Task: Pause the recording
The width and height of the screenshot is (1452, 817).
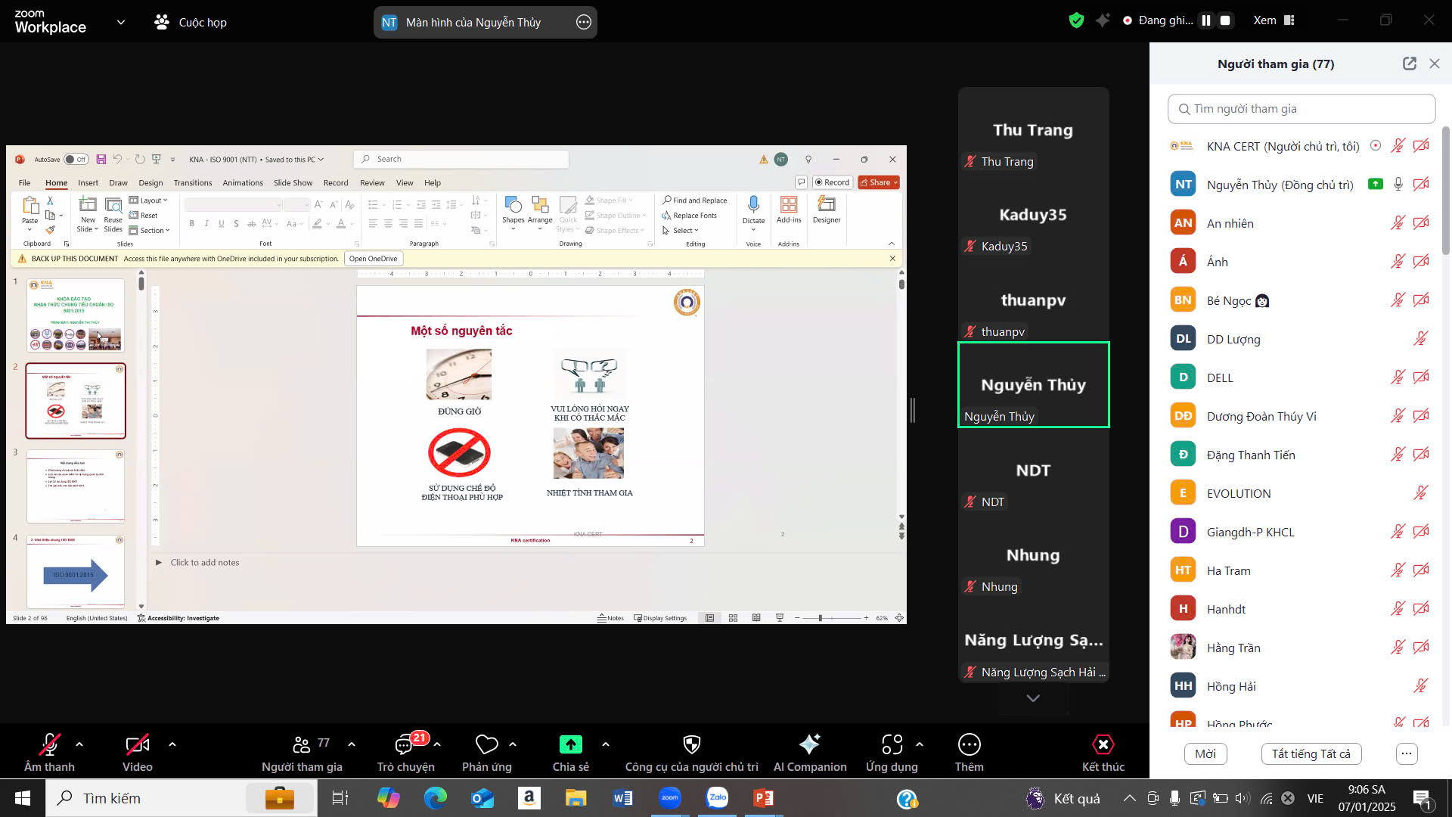Action: pos(1206,20)
